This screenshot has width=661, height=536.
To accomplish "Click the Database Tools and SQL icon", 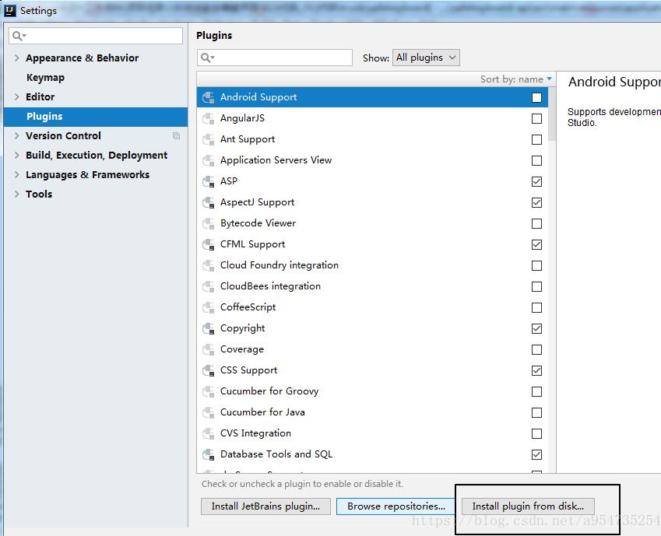I will click(208, 454).
